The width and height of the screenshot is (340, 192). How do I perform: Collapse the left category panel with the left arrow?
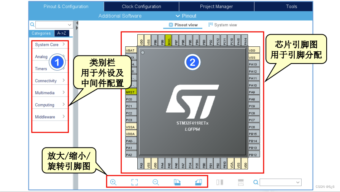click(77, 23)
